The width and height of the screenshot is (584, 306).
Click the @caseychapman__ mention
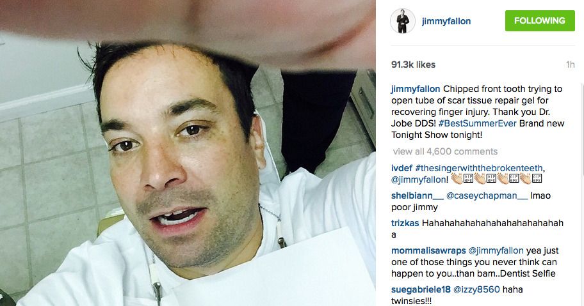click(487, 195)
